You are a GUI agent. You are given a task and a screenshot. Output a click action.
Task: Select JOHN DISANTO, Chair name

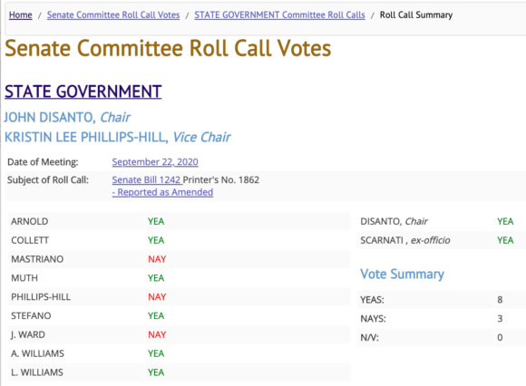(x=67, y=117)
